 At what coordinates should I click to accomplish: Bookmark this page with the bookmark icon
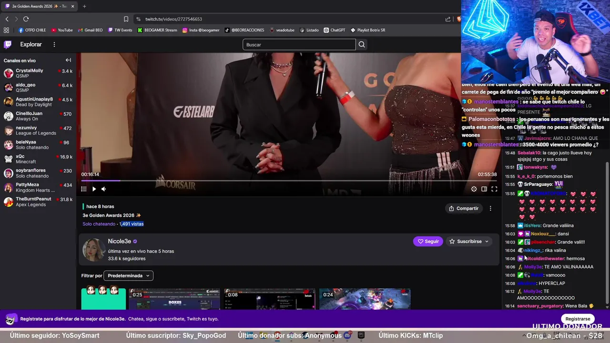point(126,19)
